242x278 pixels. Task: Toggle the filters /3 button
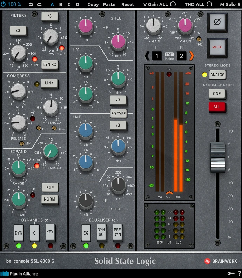click(x=50, y=16)
